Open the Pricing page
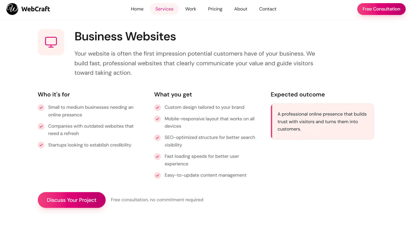This screenshot has width=408, height=233. coord(215,9)
